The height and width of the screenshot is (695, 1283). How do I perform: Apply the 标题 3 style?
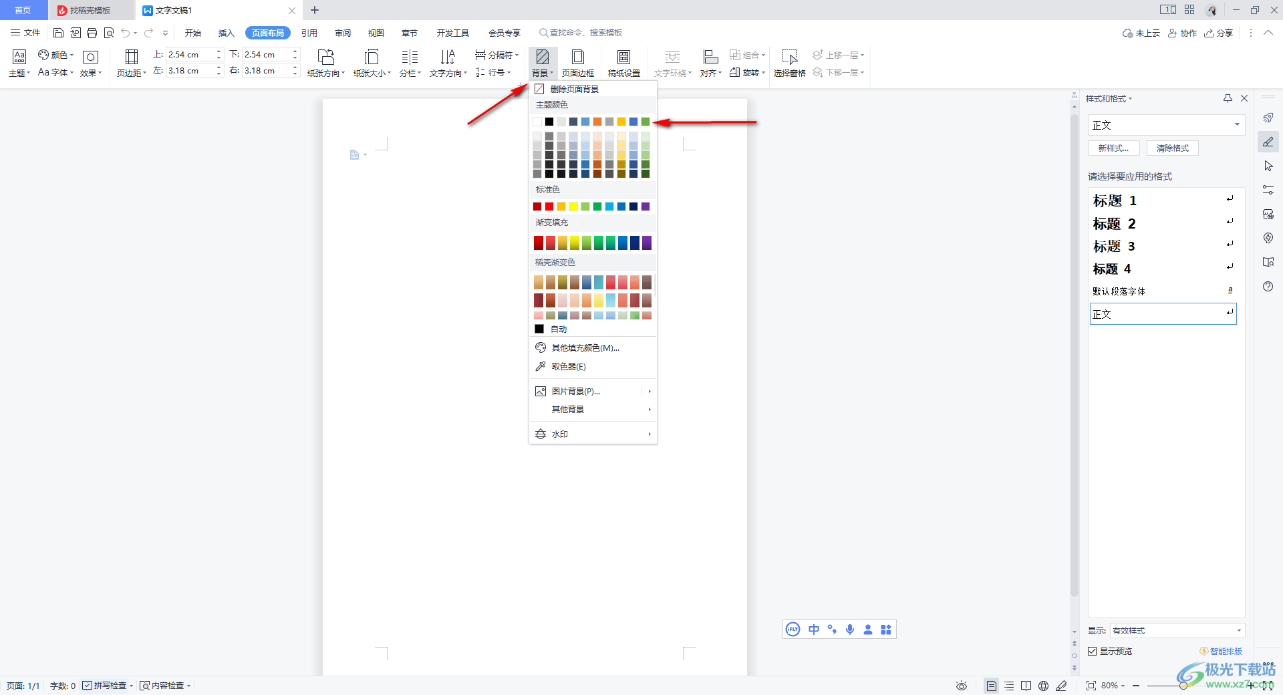pos(1163,246)
